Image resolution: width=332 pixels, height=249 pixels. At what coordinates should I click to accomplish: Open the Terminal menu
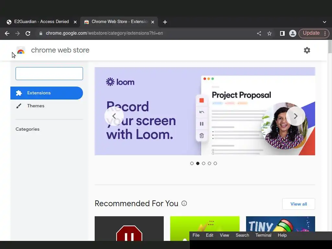tap(263, 235)
